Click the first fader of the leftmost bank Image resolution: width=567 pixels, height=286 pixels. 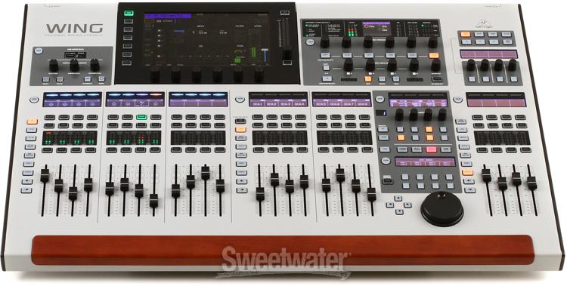point(45,175)
